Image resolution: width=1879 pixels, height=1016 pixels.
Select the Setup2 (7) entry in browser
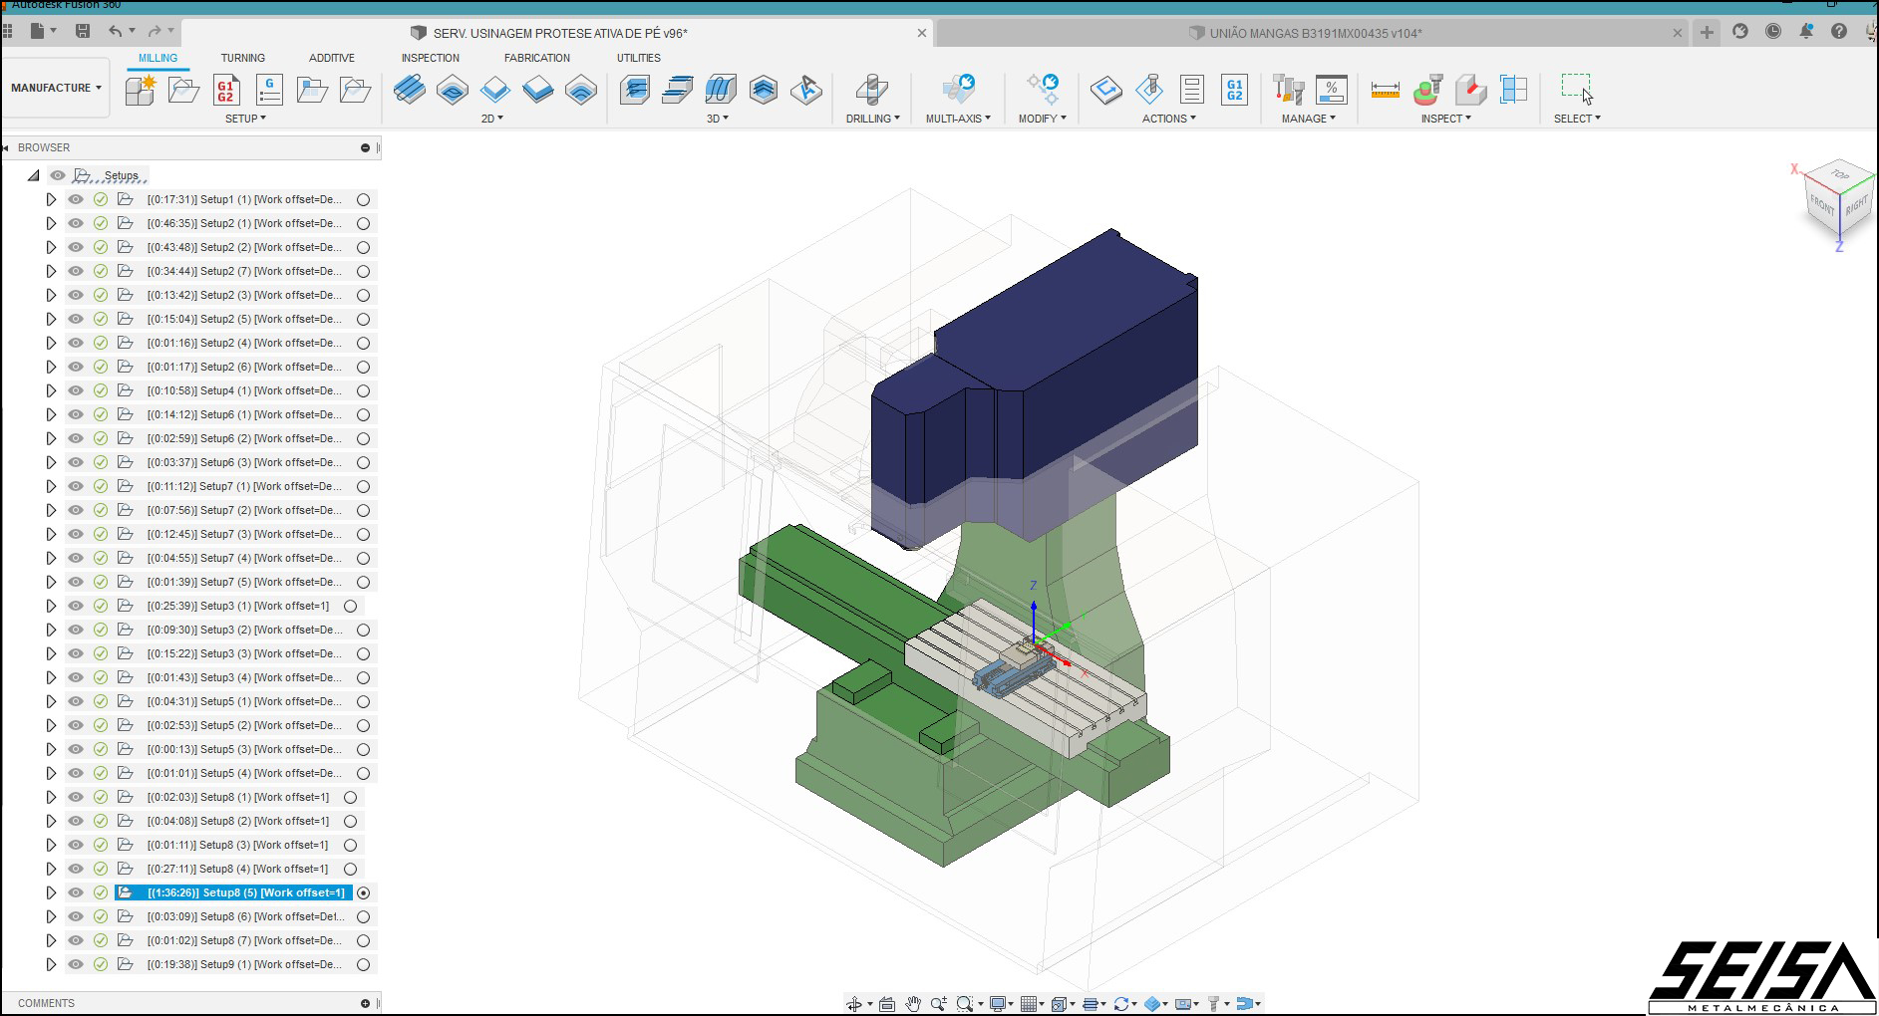click(244, 271)
